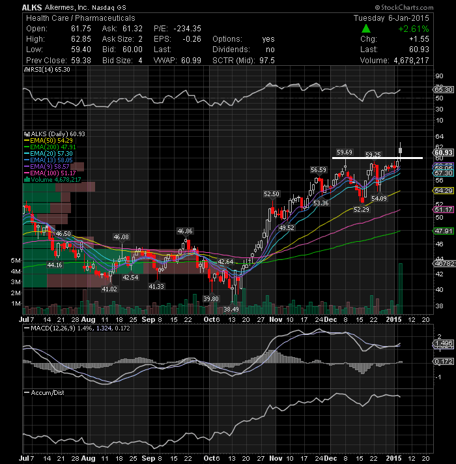
Task: Click the Tuesday 6-Jan-2015 date
Action: [x=392, y=18]
